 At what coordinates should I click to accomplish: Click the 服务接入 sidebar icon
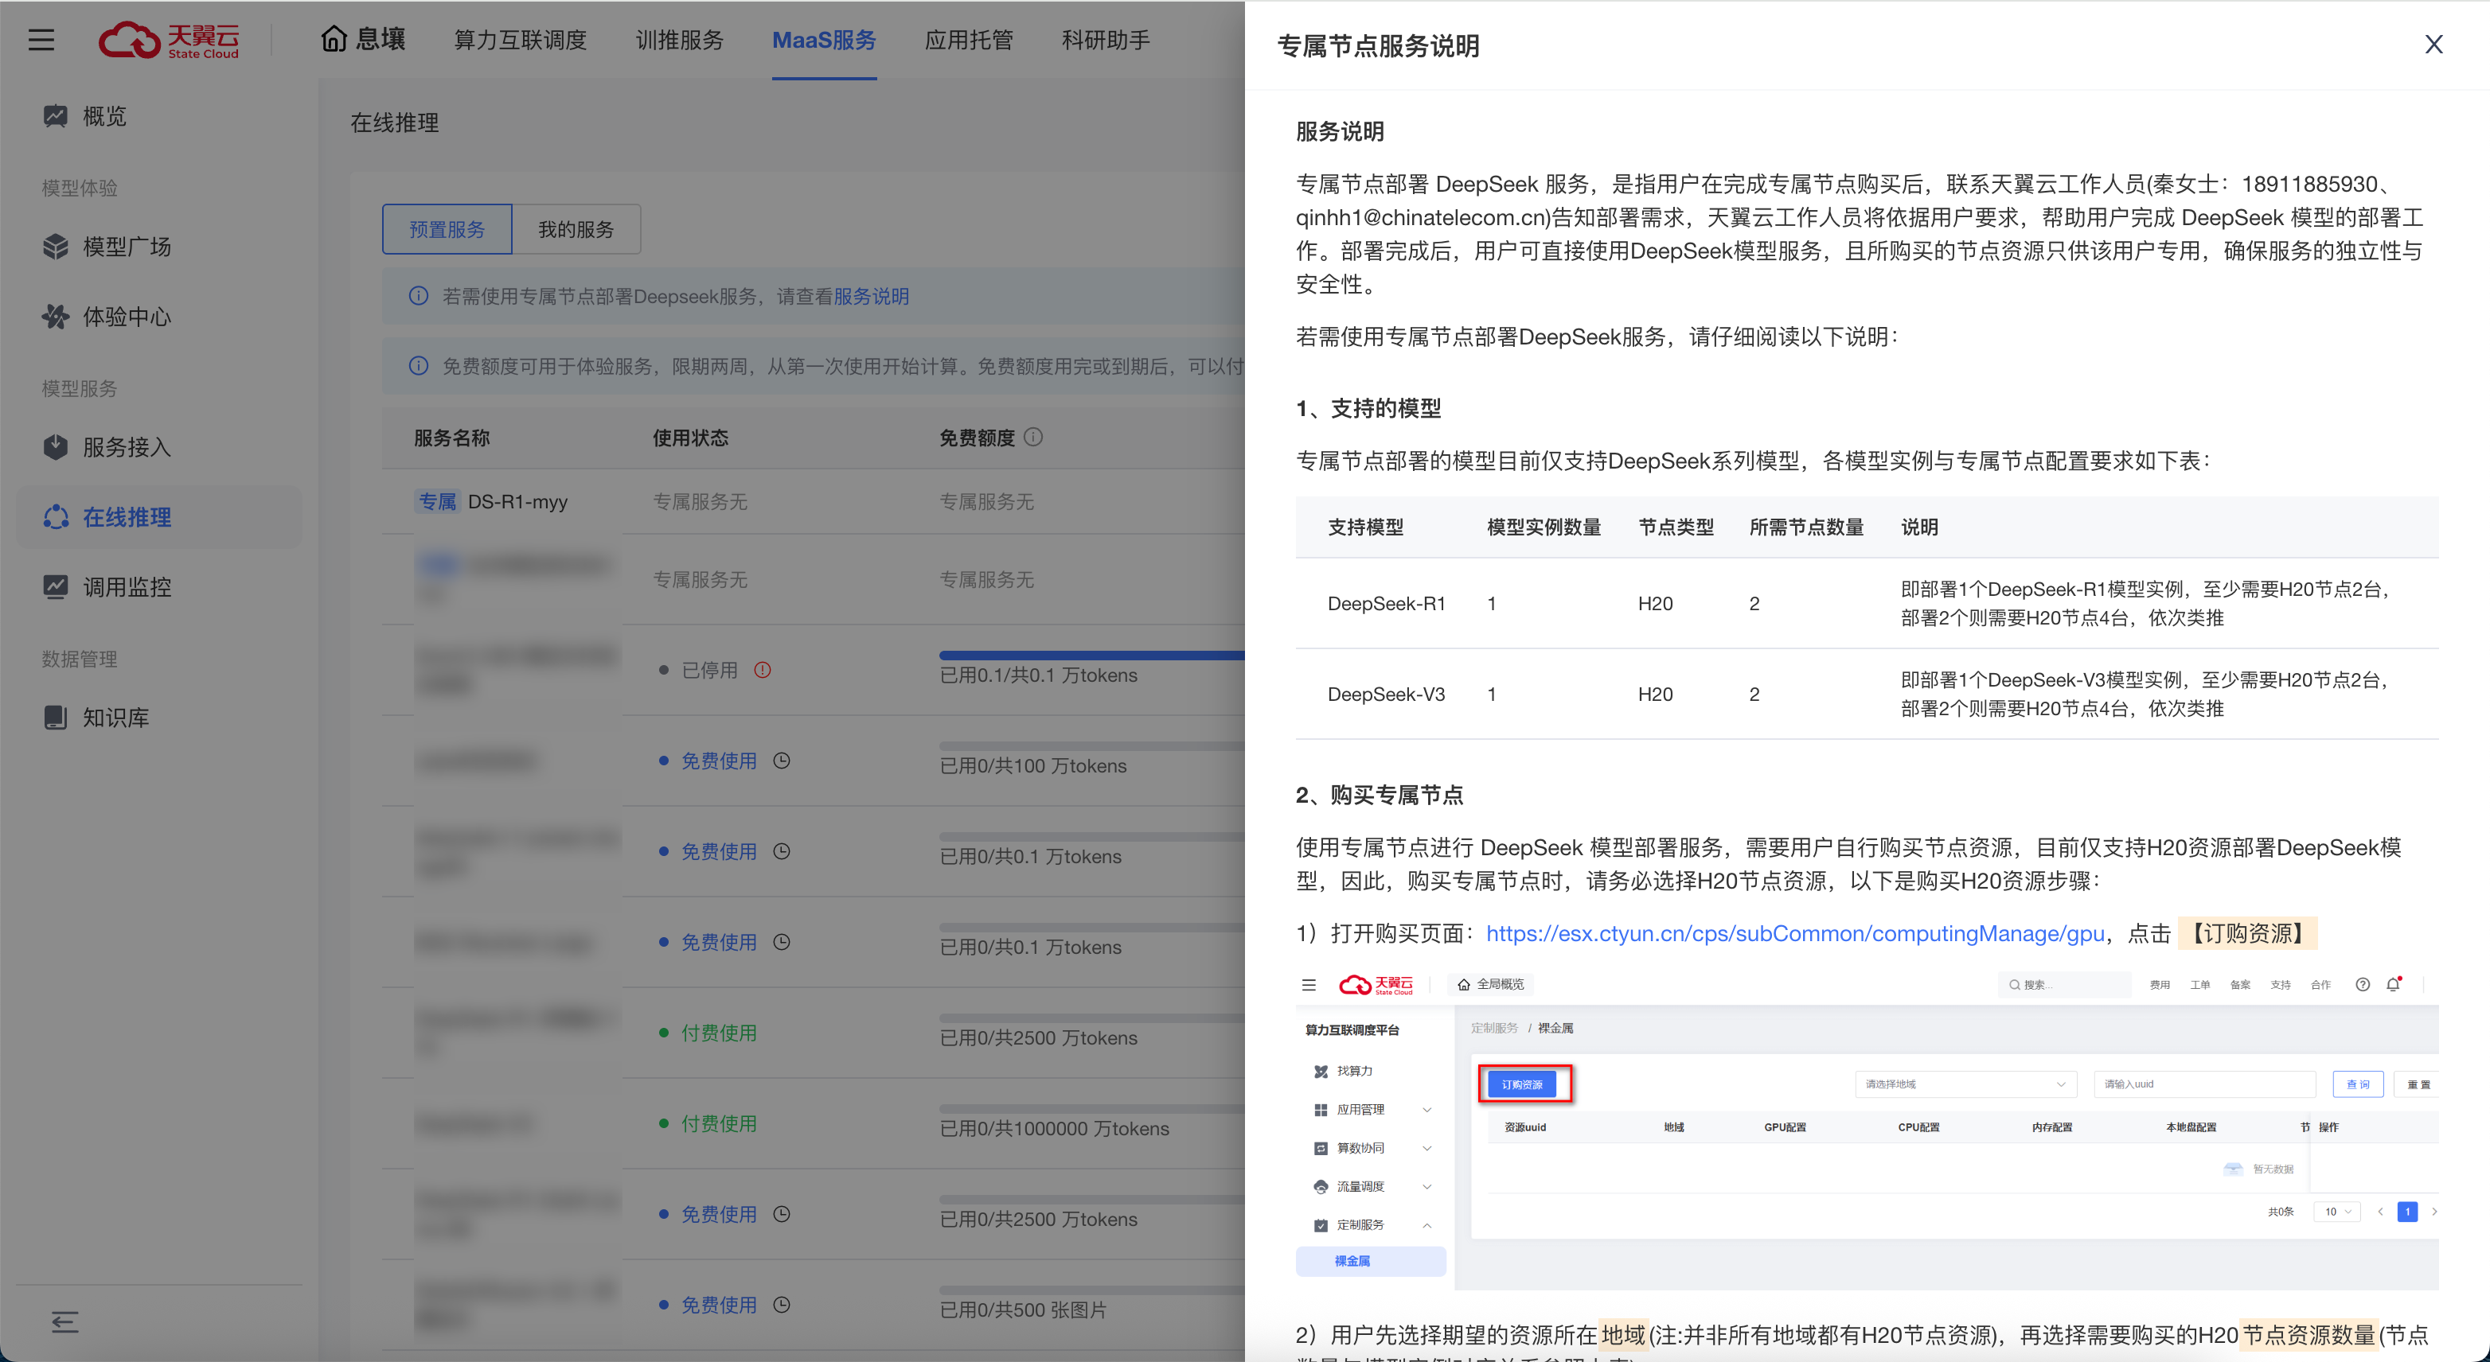tap(55, 446)
